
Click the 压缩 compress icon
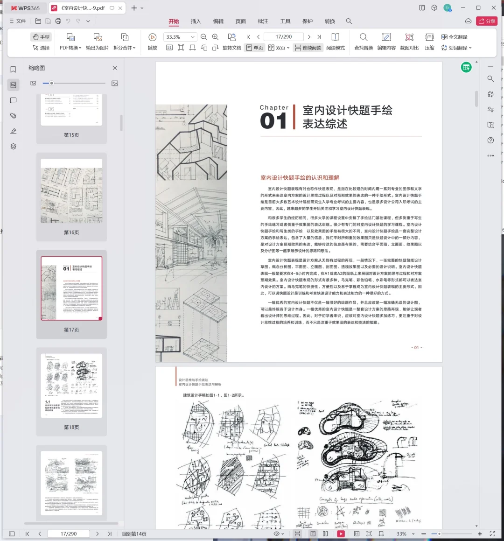(429, 37)
